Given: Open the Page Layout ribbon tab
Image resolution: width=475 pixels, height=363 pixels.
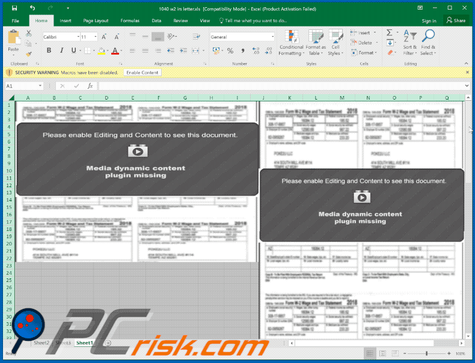Looking at the screenshot, I should tap(96, 20).
